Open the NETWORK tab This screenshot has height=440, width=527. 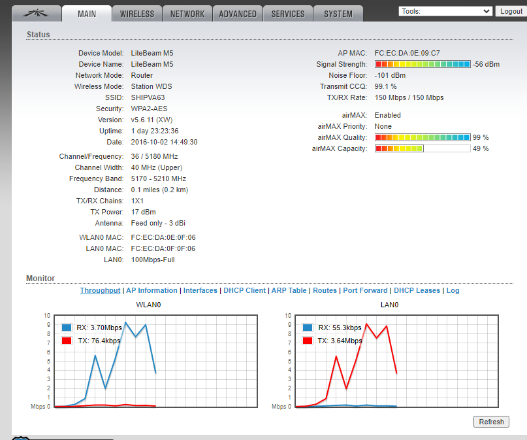pos(187,14)
